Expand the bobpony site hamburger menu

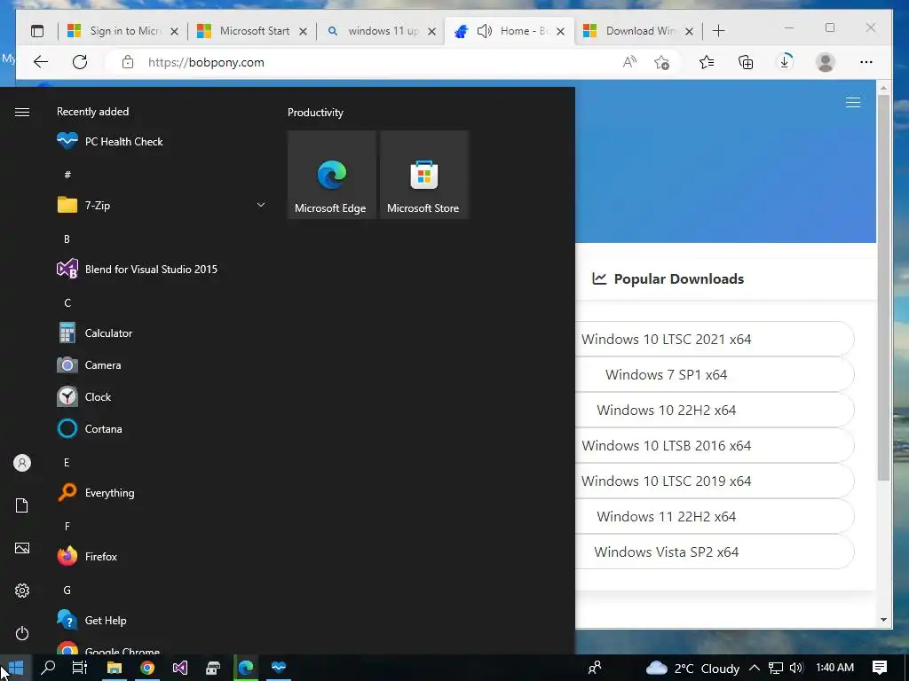coord(853,103)
